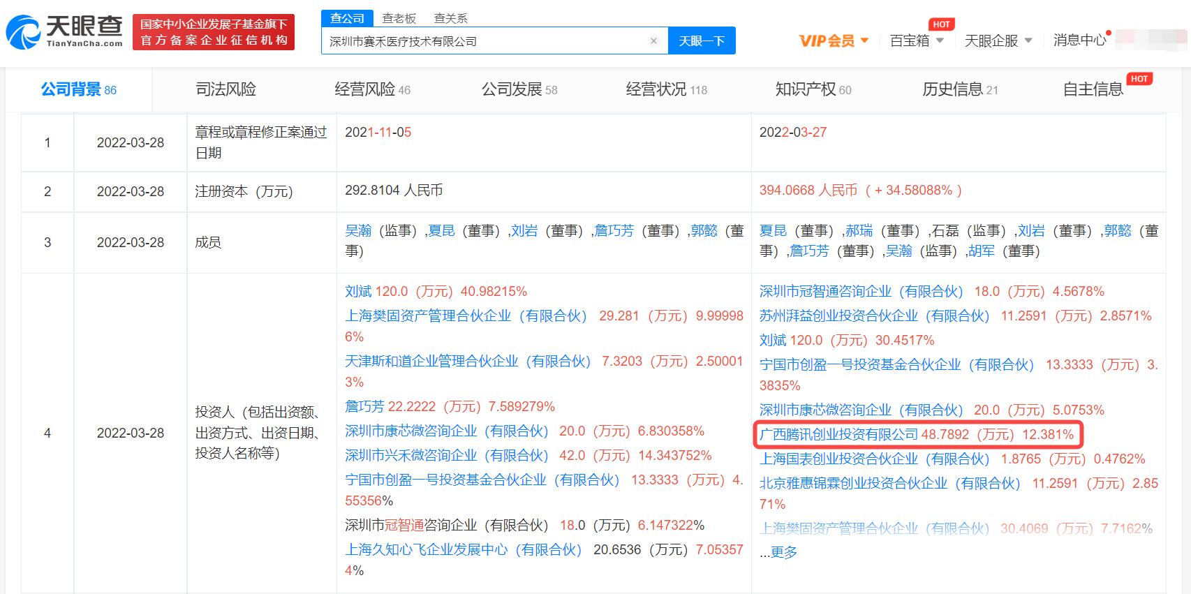1191x594 pixels.
Task: Click the red 国家中小企业发展子基金 banner
Action: point(214,32)
